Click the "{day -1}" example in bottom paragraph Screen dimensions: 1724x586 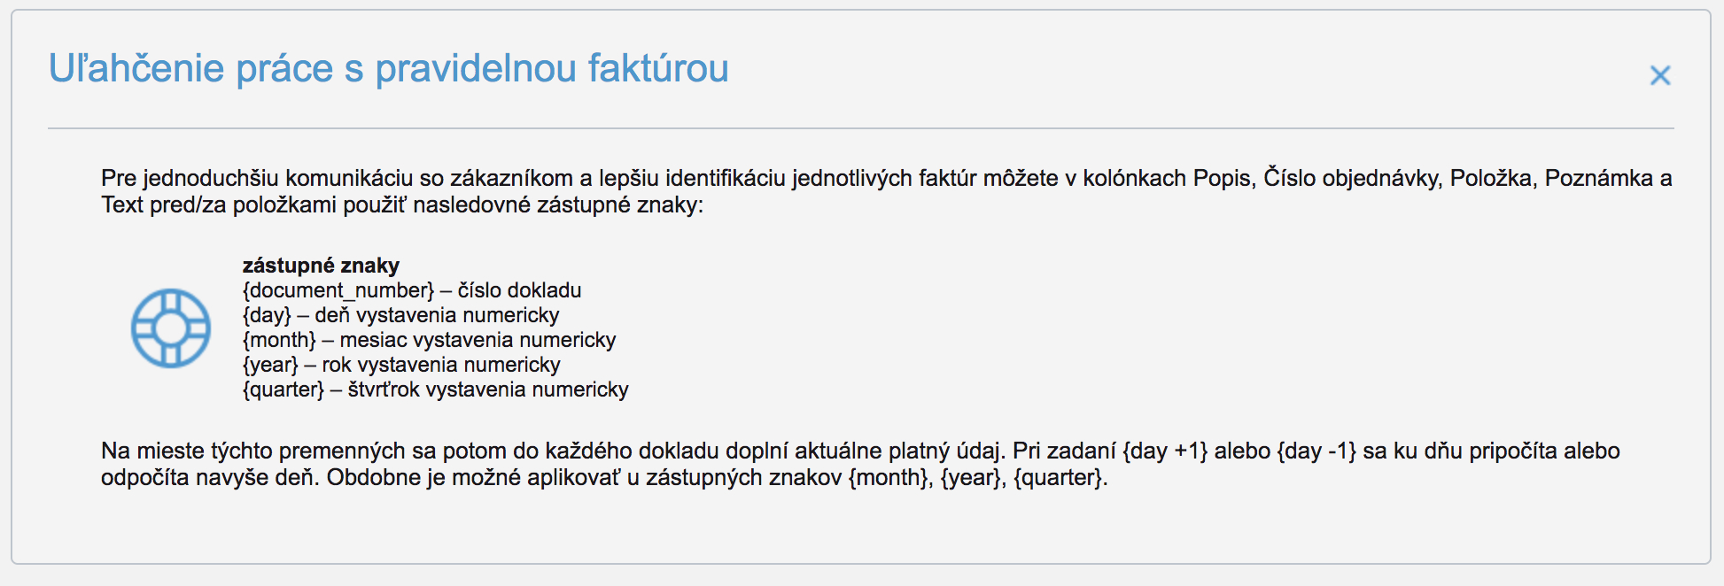point(1316,451)
